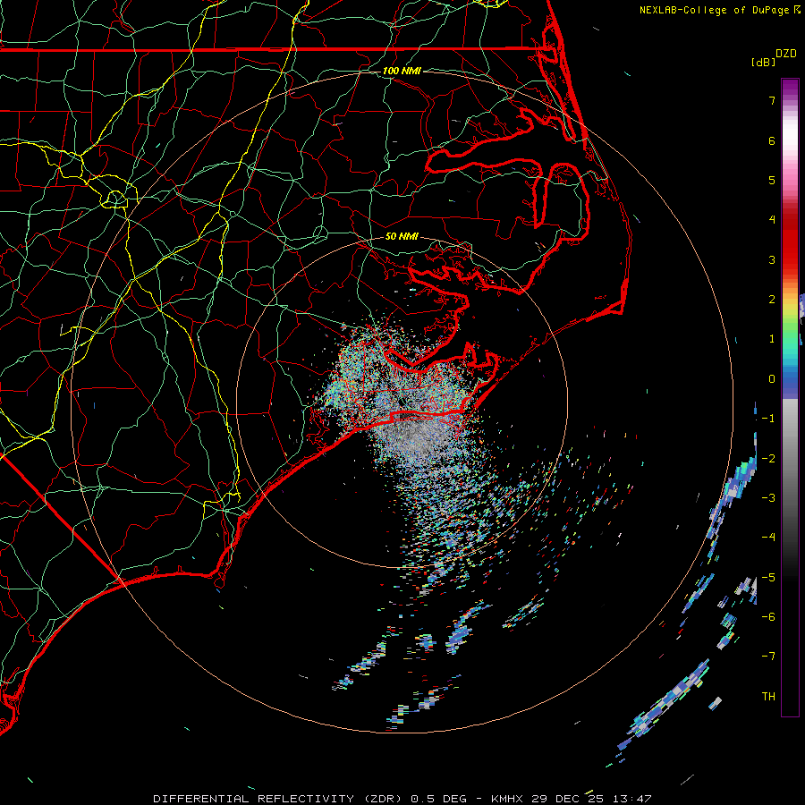Image resolution: width=805 pixels, height=805 pixels.
Task: Click the colorbar value -6 label
Action: point(768,617)
